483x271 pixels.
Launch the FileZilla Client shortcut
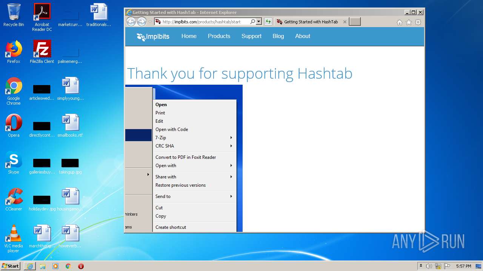42,52
